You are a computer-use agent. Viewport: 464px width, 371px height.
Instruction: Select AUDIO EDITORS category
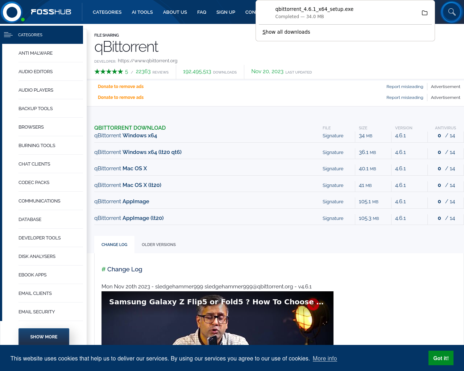pos(36,71)
